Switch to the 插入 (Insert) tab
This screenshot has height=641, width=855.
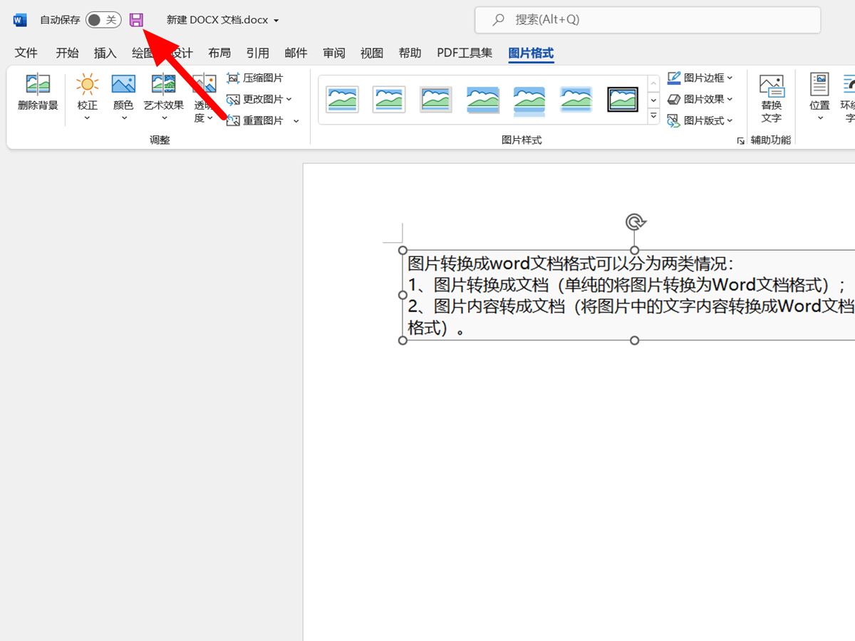pyautogui.click(x=105, y=52)
